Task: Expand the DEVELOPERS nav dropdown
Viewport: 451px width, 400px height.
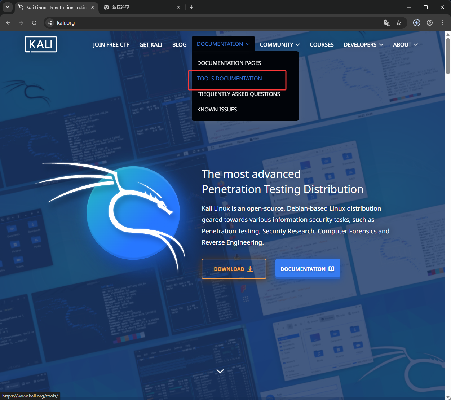Action: [x=363, y=45]
